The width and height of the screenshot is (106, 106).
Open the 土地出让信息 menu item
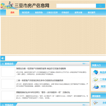click(x=52, y=12)
